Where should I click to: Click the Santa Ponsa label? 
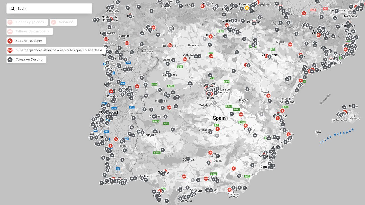click(x=339, y=120)
